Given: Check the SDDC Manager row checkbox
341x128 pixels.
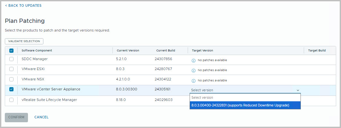Looking at the screenshot, I should pos(12,59).
